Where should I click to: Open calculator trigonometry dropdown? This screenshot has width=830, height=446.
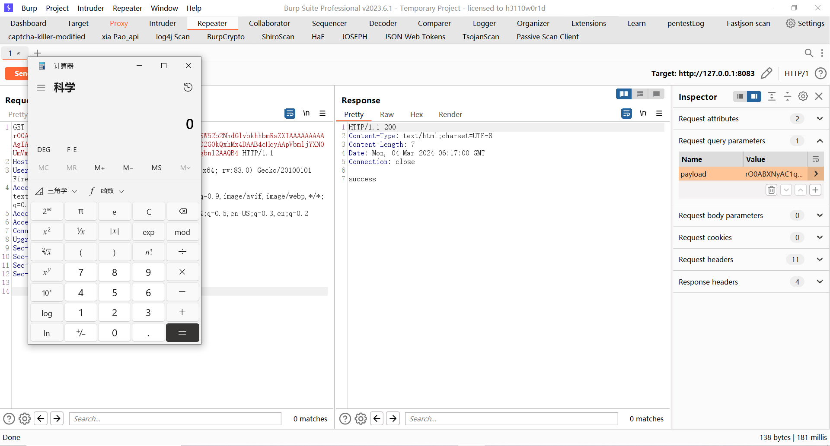57,191
